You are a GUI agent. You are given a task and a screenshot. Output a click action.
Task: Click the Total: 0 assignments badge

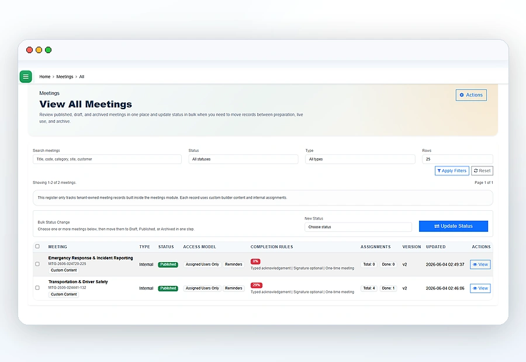coord(369,264)
